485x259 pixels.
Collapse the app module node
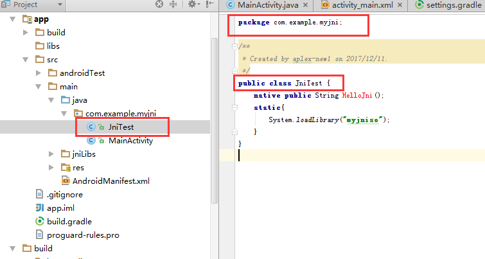tap(13, 19)
